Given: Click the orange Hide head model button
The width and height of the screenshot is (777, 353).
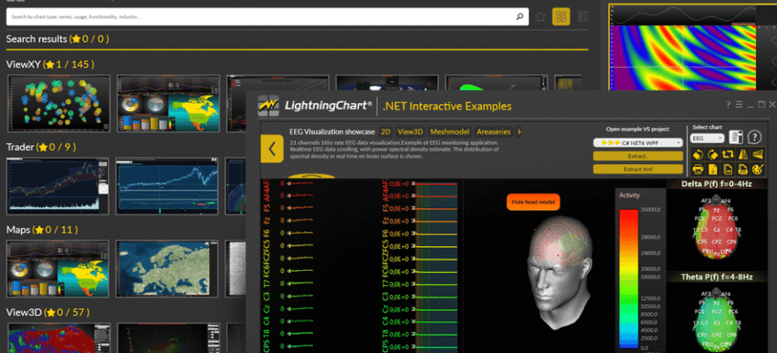Looking at the screenshot, I should (x=533, y=201).
